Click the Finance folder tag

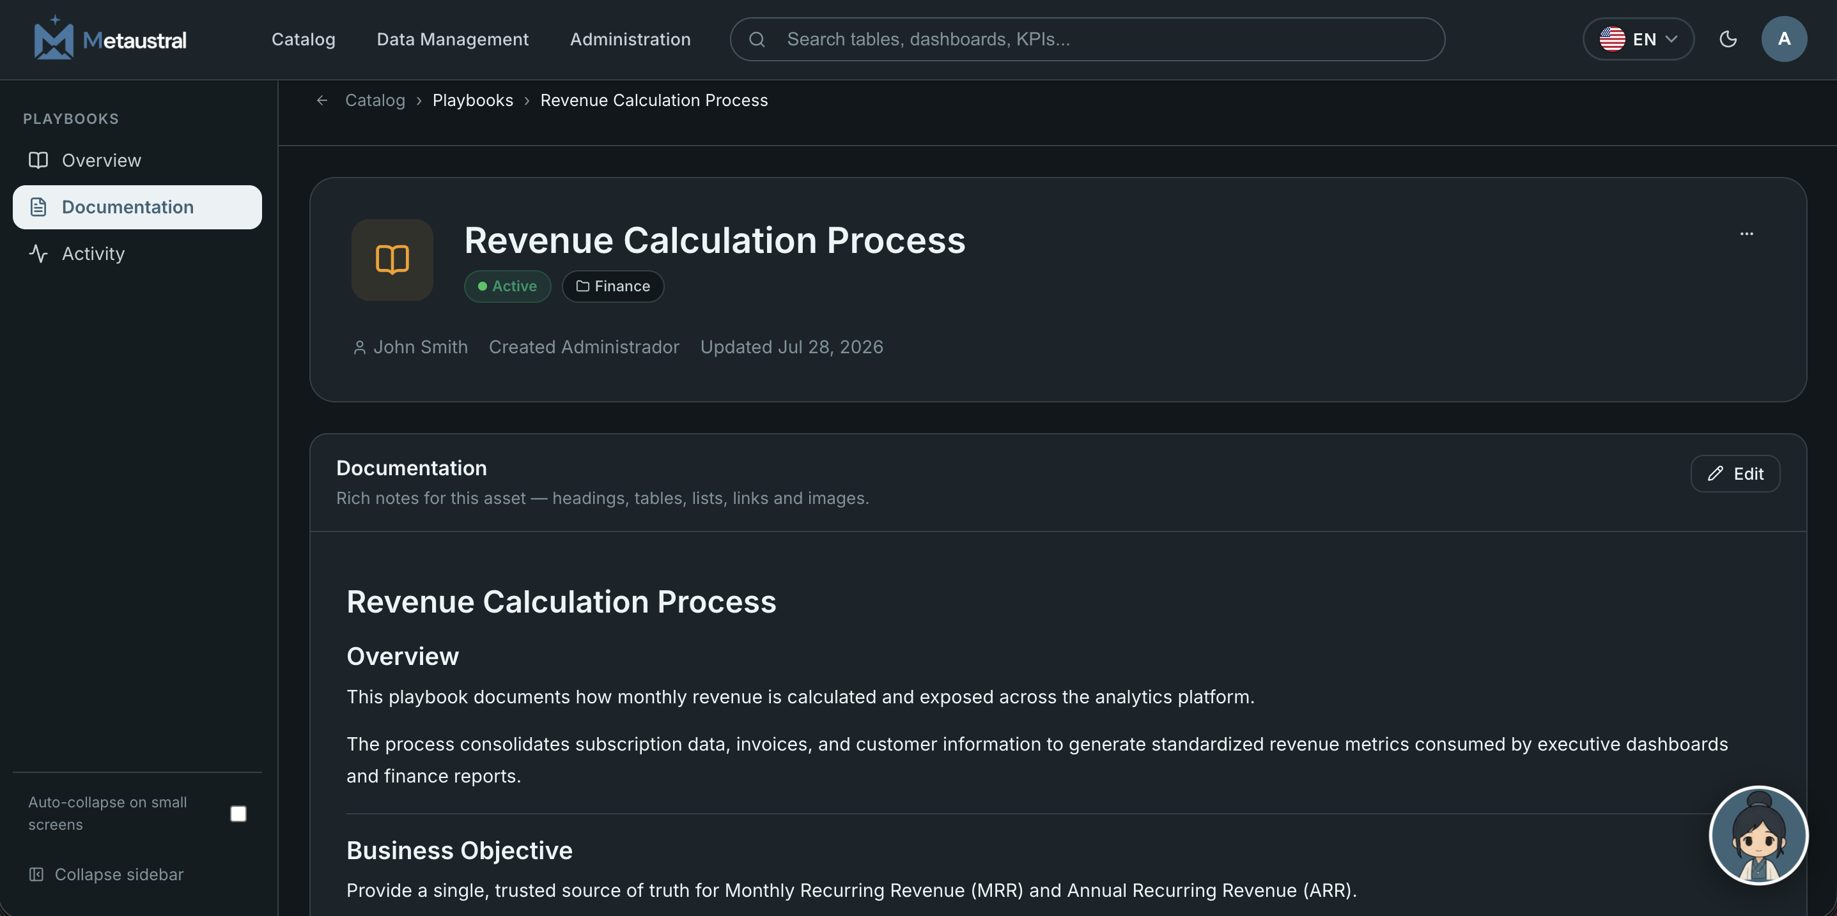tap(612, 287)
